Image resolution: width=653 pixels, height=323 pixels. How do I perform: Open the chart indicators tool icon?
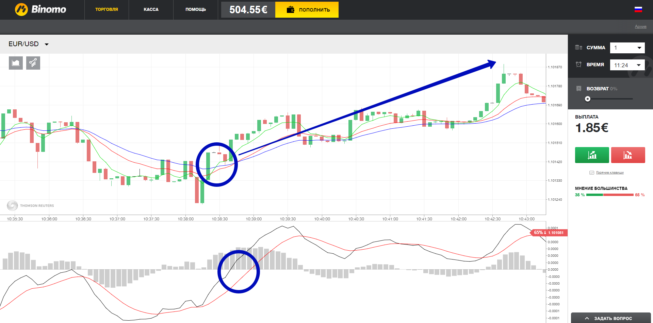coord(33,63)
